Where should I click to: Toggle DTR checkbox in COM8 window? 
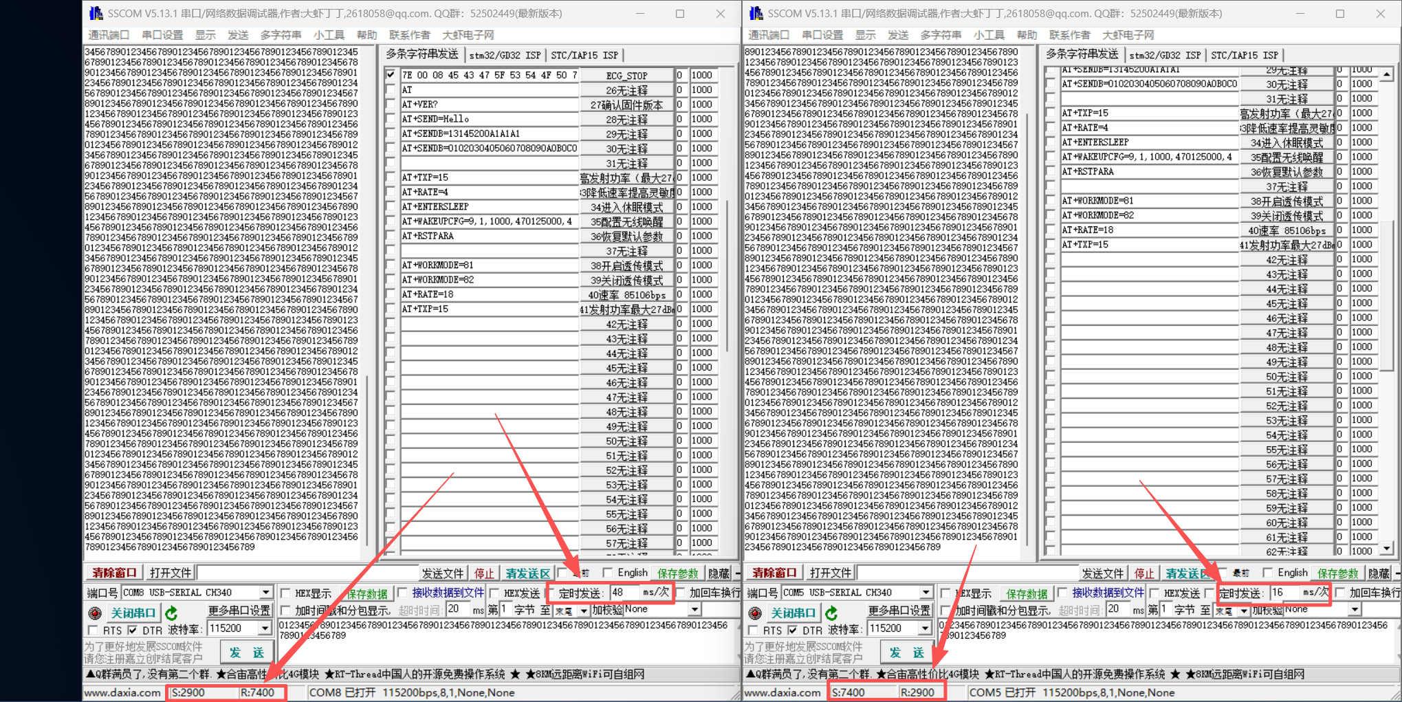pyautogui.click(x=133, y=630)
